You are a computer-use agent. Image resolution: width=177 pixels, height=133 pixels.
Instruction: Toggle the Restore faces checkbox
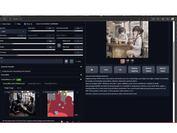coord(1,24)
